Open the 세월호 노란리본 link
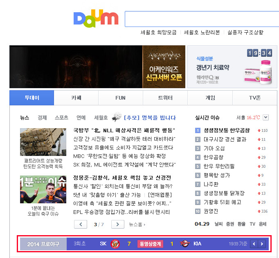The height and width of the screenshot is (258, 279). click(x=202, y=32)
